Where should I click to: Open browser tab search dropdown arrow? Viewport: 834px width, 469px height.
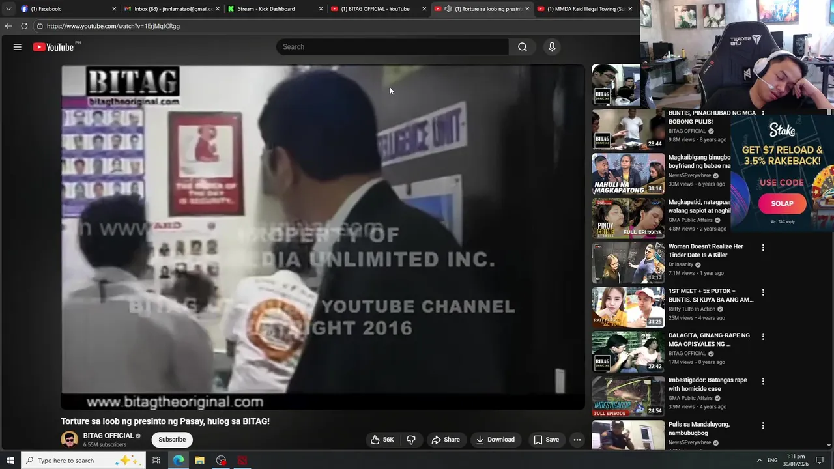click(x=8, y=9)
